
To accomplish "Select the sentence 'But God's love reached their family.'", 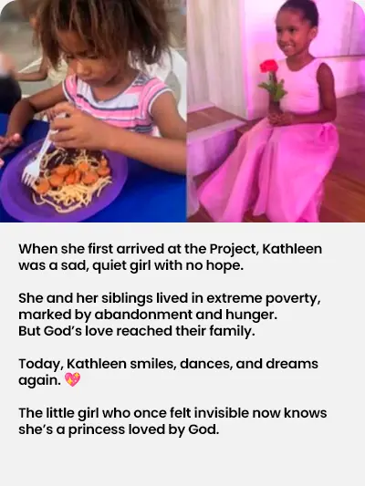I will [137, 331].
